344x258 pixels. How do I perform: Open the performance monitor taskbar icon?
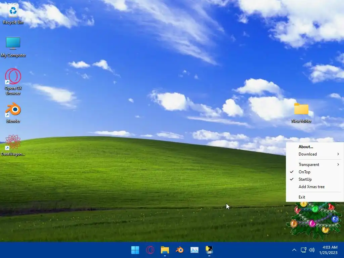(195, 250)
